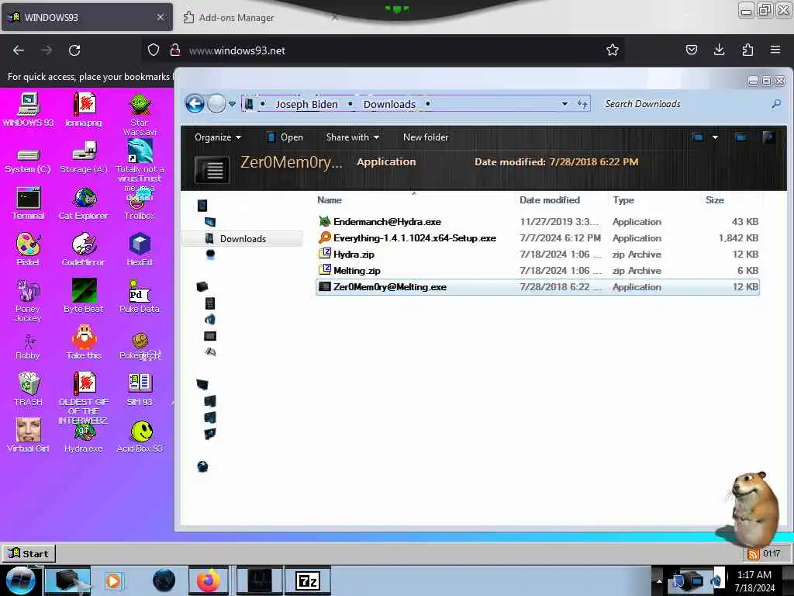The width and height of the screenshot is (794, 596).
Task: Open the Trollbox desktop icon
Action: click(x=140, y=206)
